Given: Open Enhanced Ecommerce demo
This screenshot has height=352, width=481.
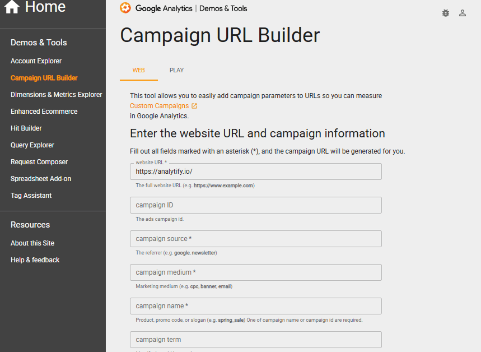Looking at the screenshot, I should tap(44, 112).
